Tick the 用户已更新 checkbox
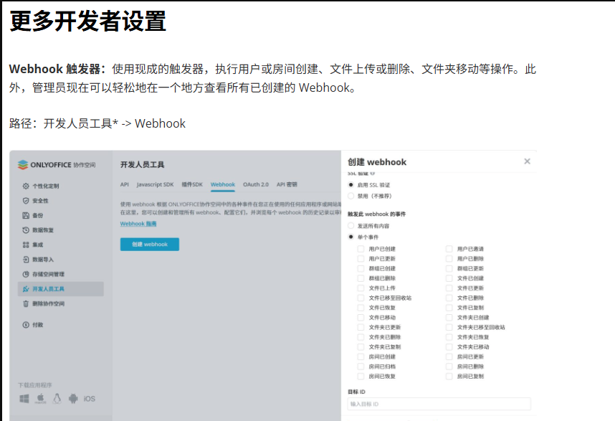615x421 pixels. pos(361,259)
